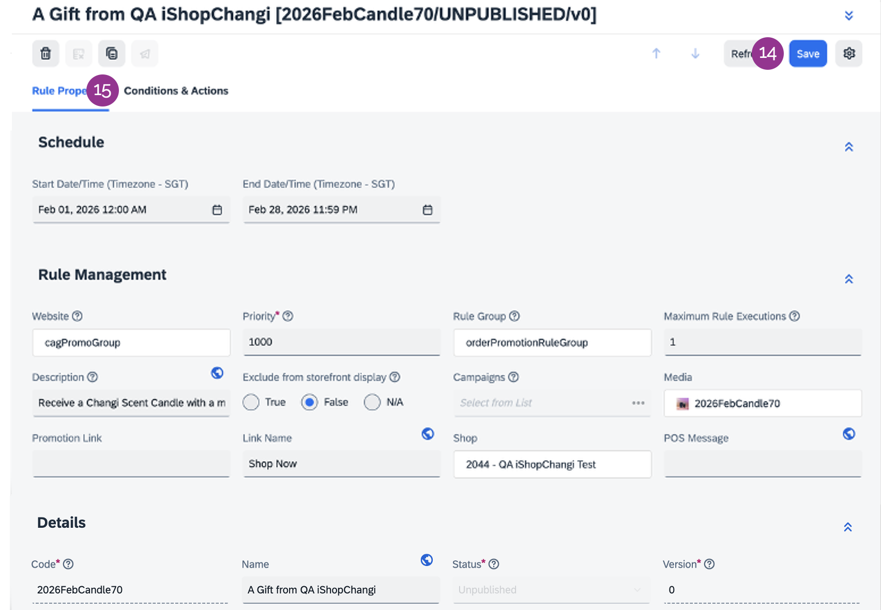Click help icon next to Priority
Screen dimensions: 881x610
point(288,316)
